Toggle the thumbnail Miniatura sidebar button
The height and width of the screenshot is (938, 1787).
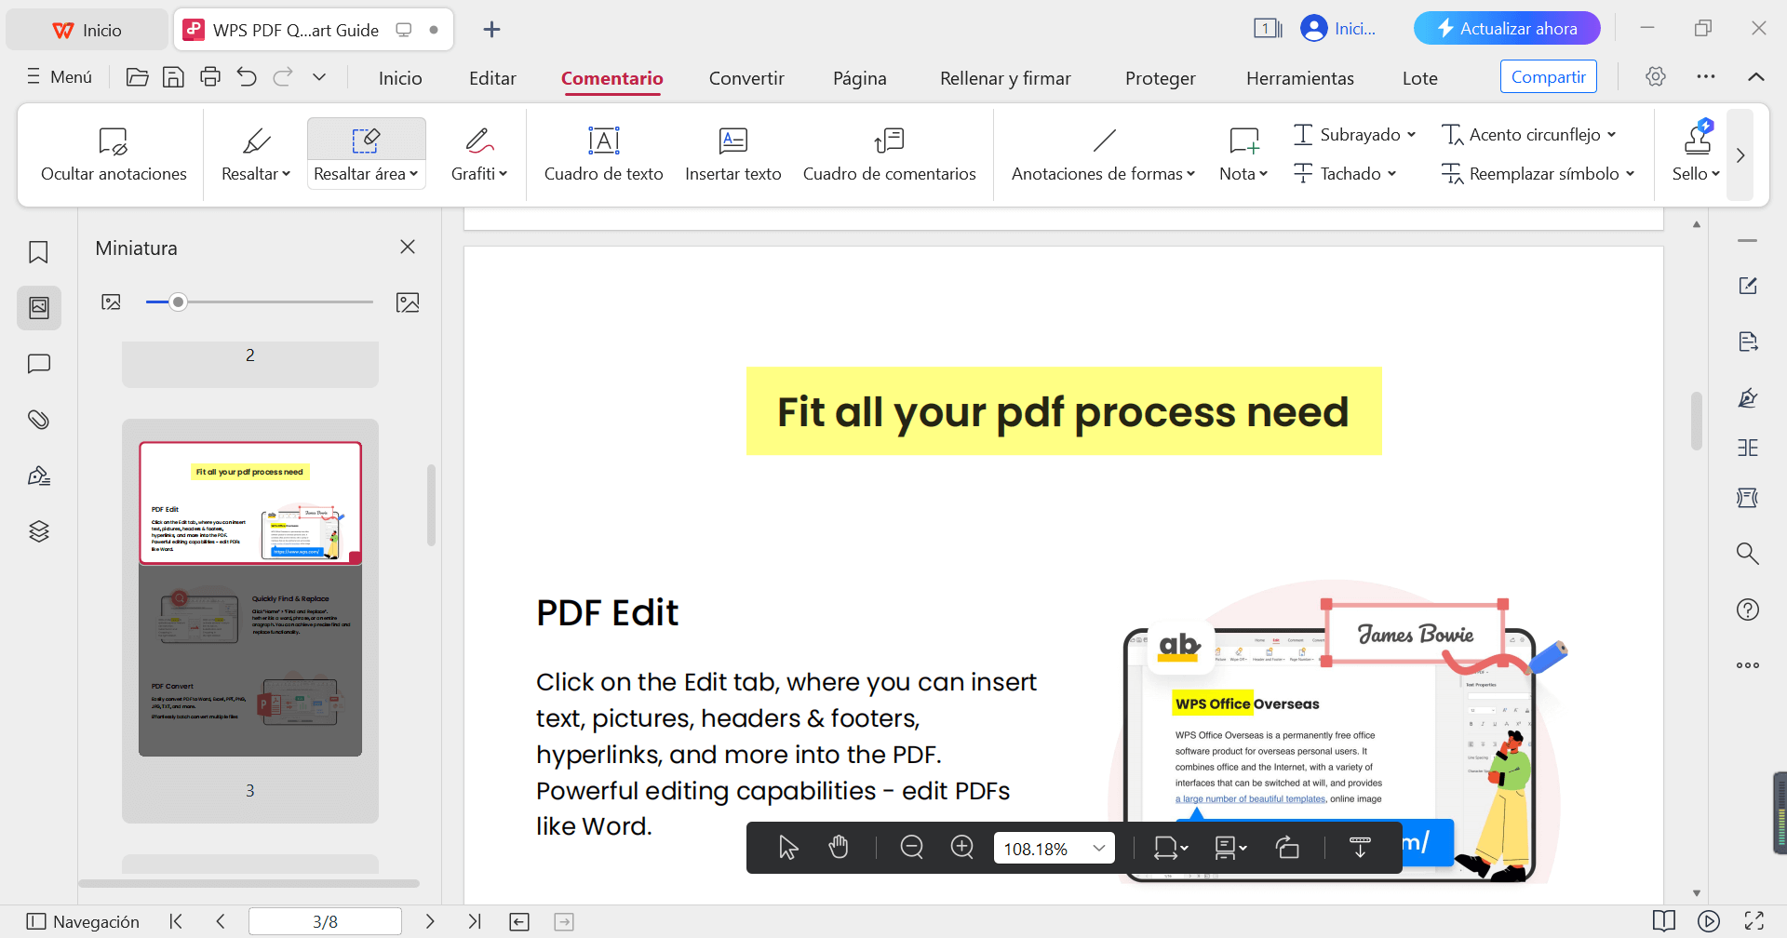click(x=38, y=308)
